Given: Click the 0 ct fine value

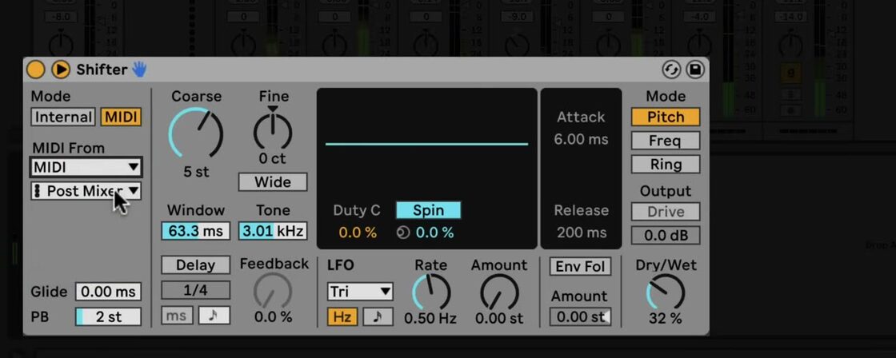Looking at the screenshot, I should [x=273, y=158].
